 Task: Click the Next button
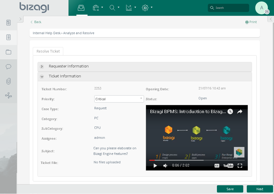(x=260, y=189)
